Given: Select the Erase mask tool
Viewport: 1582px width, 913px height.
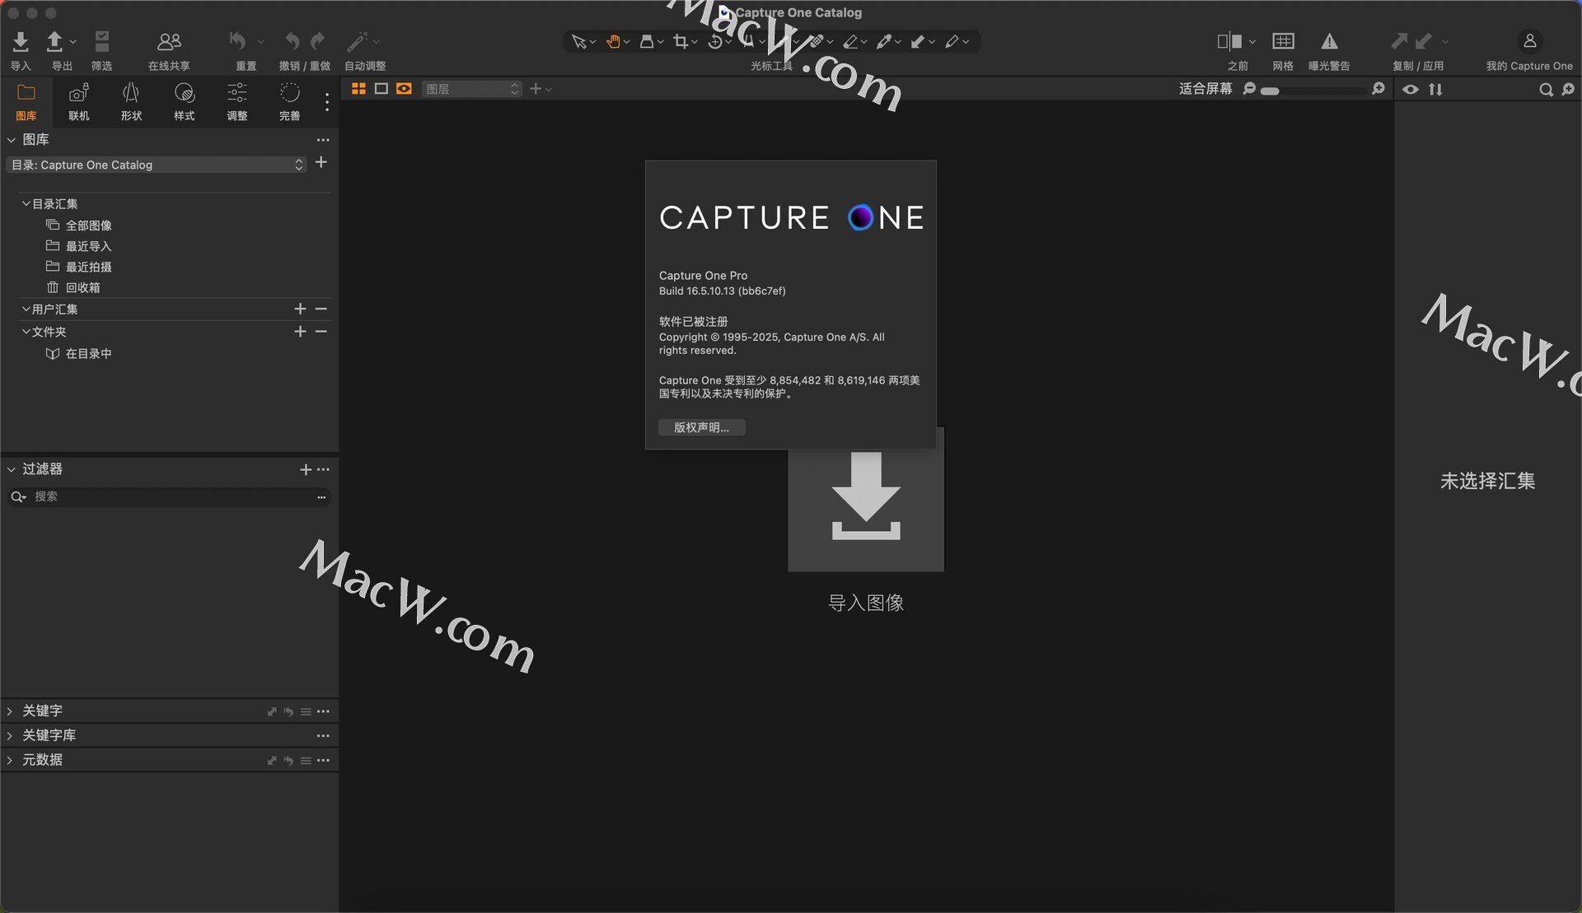Looking at the screenshot, I should [850, 41].
